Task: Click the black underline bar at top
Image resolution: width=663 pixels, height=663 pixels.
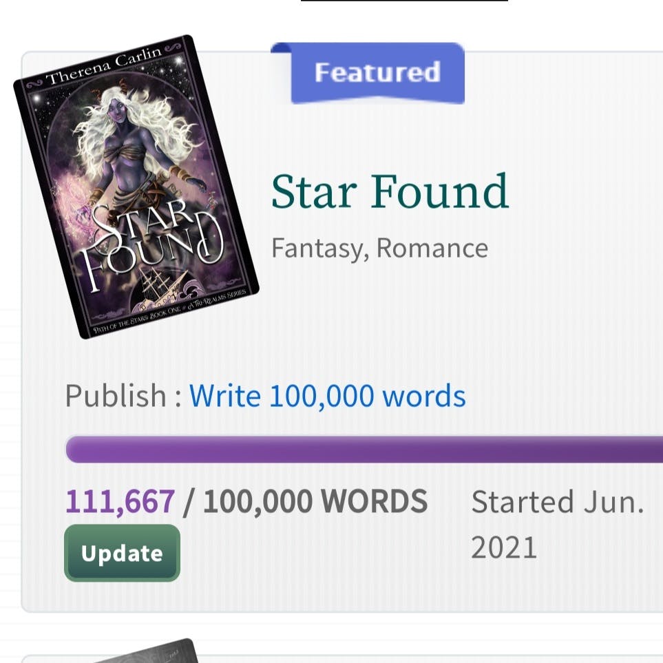Action: coord(404,1)
